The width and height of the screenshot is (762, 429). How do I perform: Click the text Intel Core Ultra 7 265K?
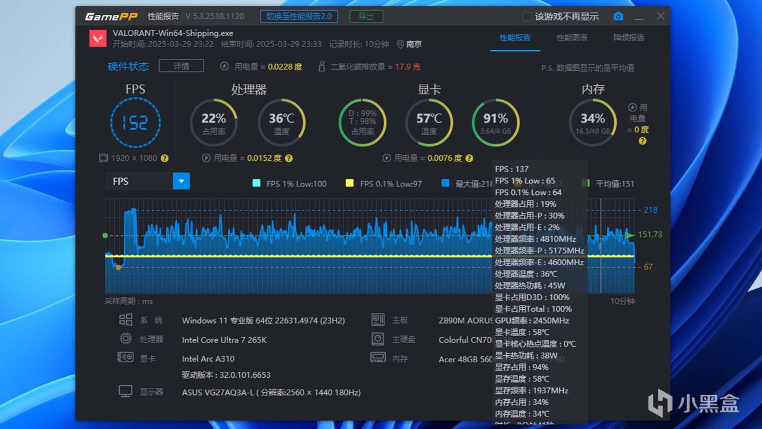point(224,340)
